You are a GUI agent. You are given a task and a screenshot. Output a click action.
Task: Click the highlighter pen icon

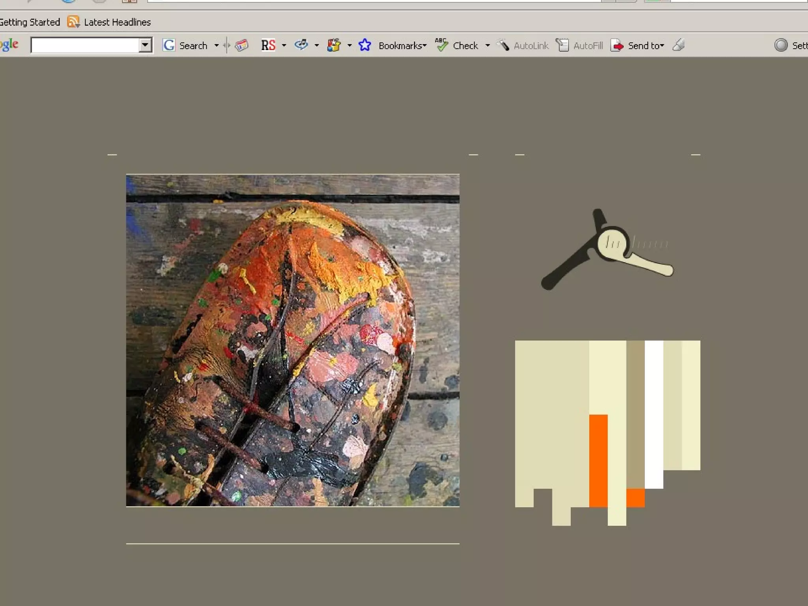point(679,45)
